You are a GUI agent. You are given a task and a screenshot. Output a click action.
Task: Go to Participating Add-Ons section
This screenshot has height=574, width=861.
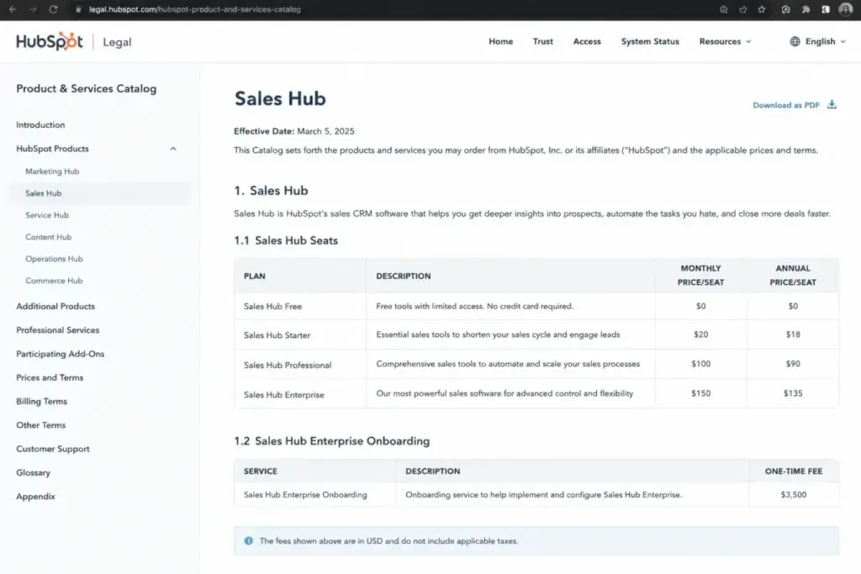[x=61, y=354]
